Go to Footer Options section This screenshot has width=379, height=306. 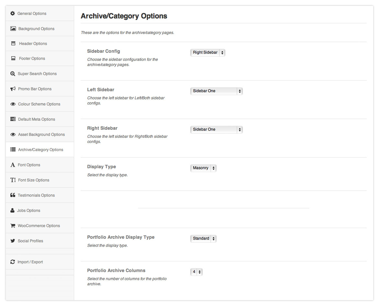click(x=32, y=59)
